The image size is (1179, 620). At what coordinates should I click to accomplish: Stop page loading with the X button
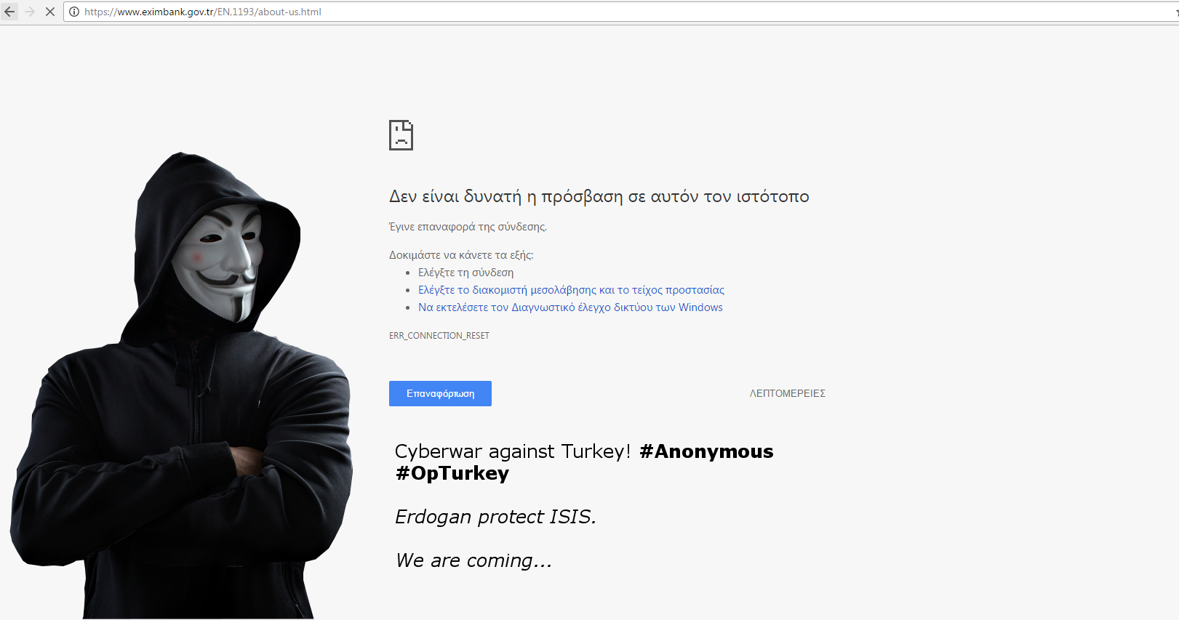[x=50, y=12]
